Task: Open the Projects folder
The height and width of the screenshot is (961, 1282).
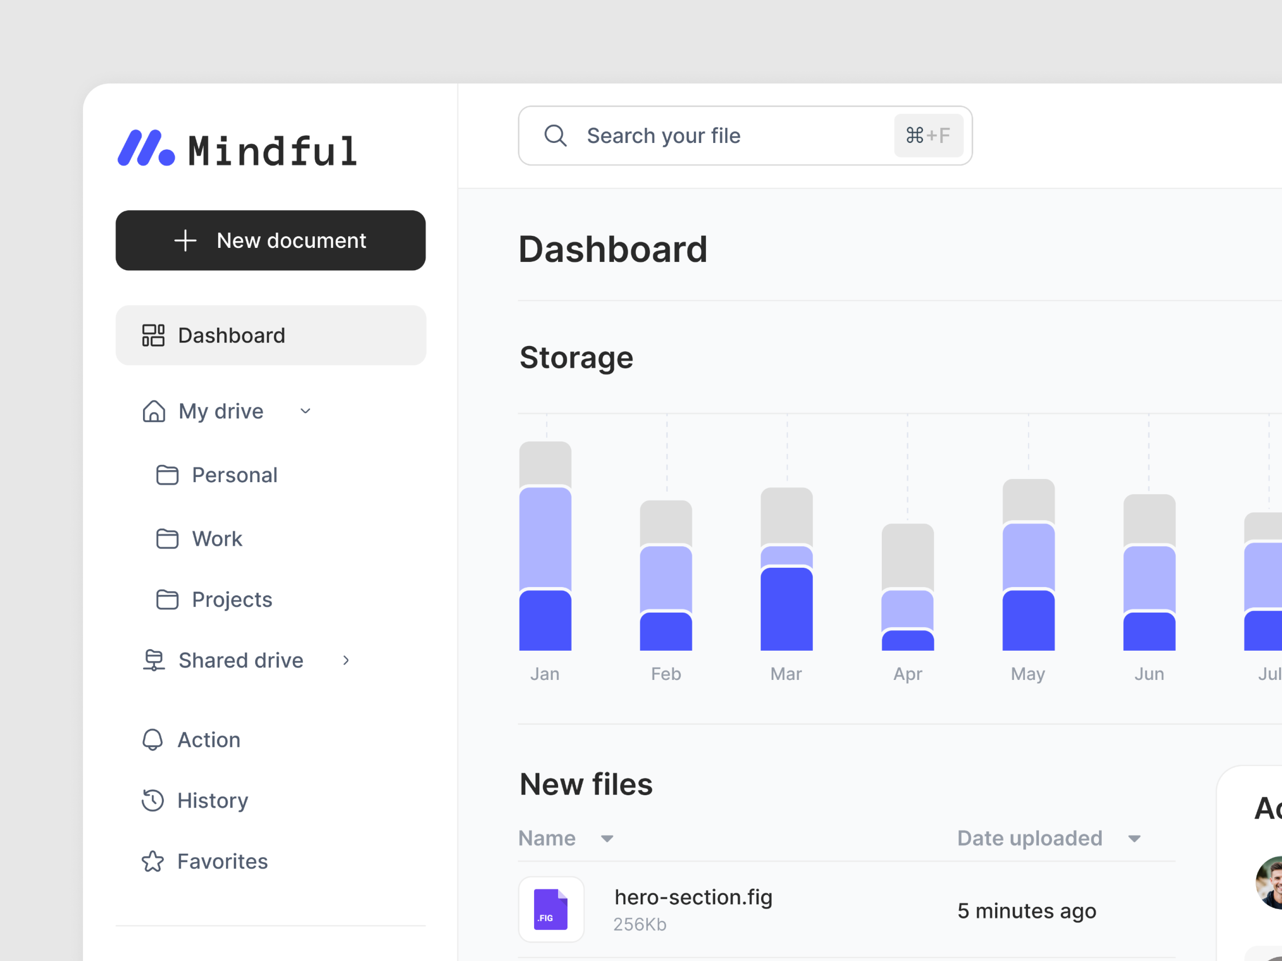Action: pos(232,599)
